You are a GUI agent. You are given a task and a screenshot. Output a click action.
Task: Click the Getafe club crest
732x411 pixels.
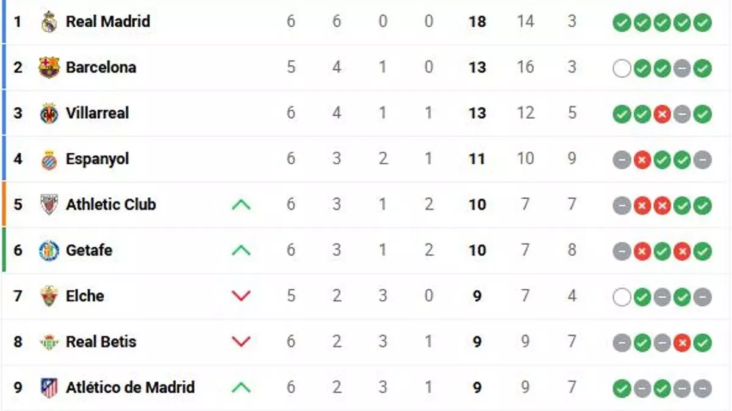(49, 250)
